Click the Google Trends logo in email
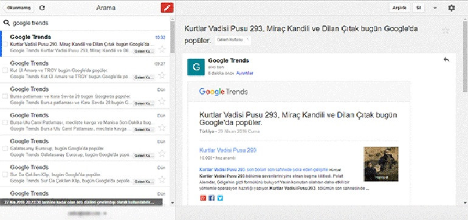Screen dimensions: 468x220 point(223,92)
